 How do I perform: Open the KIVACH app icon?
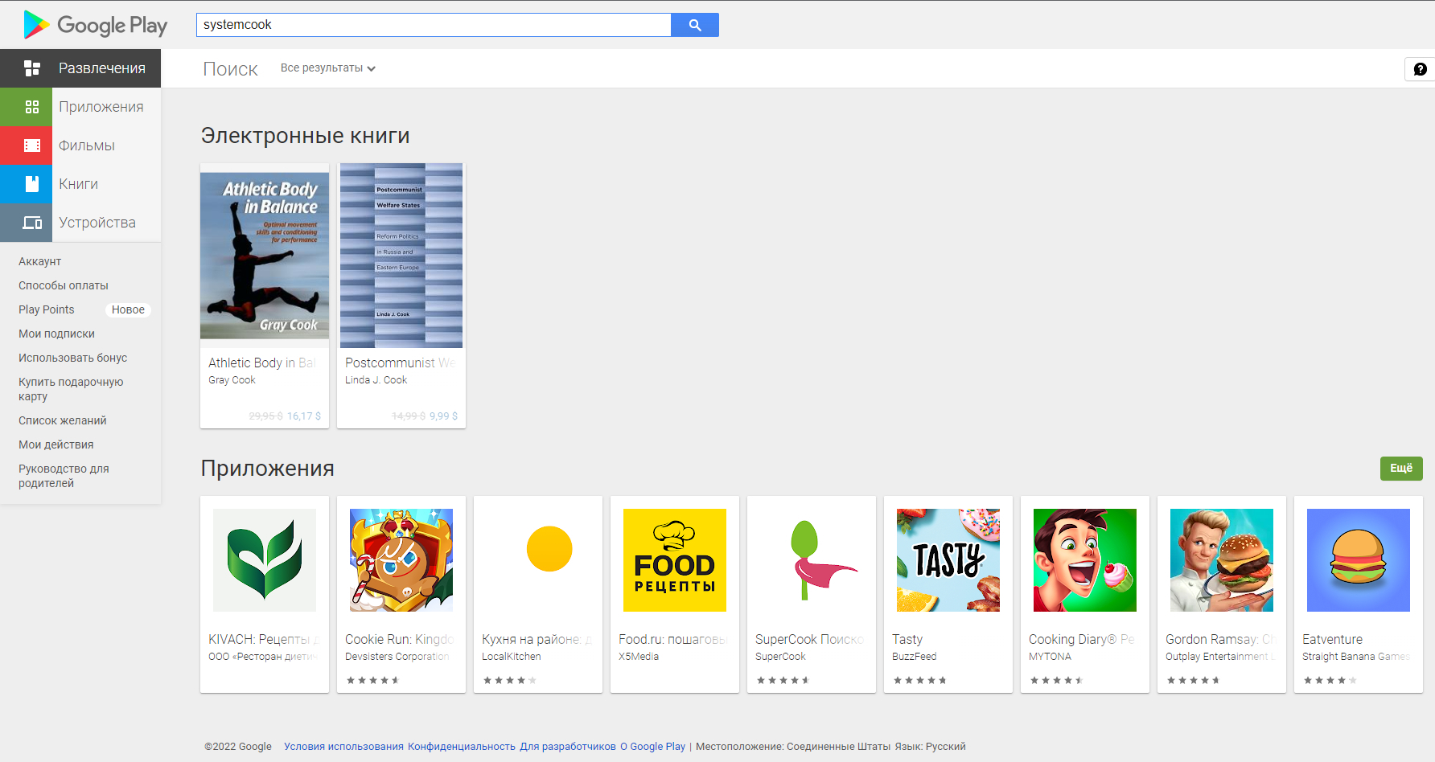coord(265,560)
